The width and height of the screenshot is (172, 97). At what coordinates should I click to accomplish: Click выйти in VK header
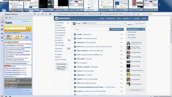tap(144, 18)
